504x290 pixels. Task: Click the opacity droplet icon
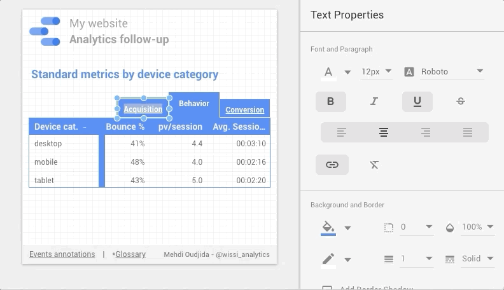tap(450, 228)
